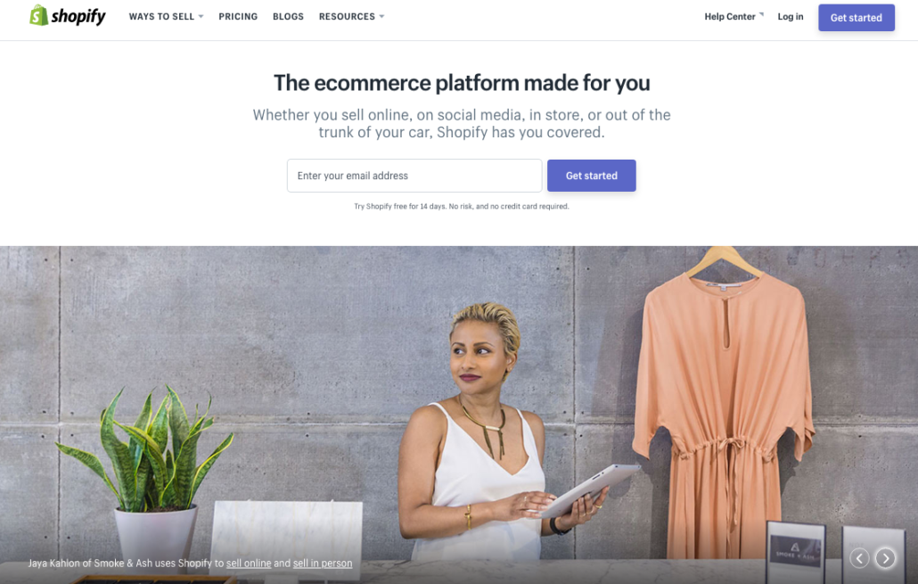Screen dimensions: 918x584
Task: Follow the sell online link in the caption
Action: (249, 563)
